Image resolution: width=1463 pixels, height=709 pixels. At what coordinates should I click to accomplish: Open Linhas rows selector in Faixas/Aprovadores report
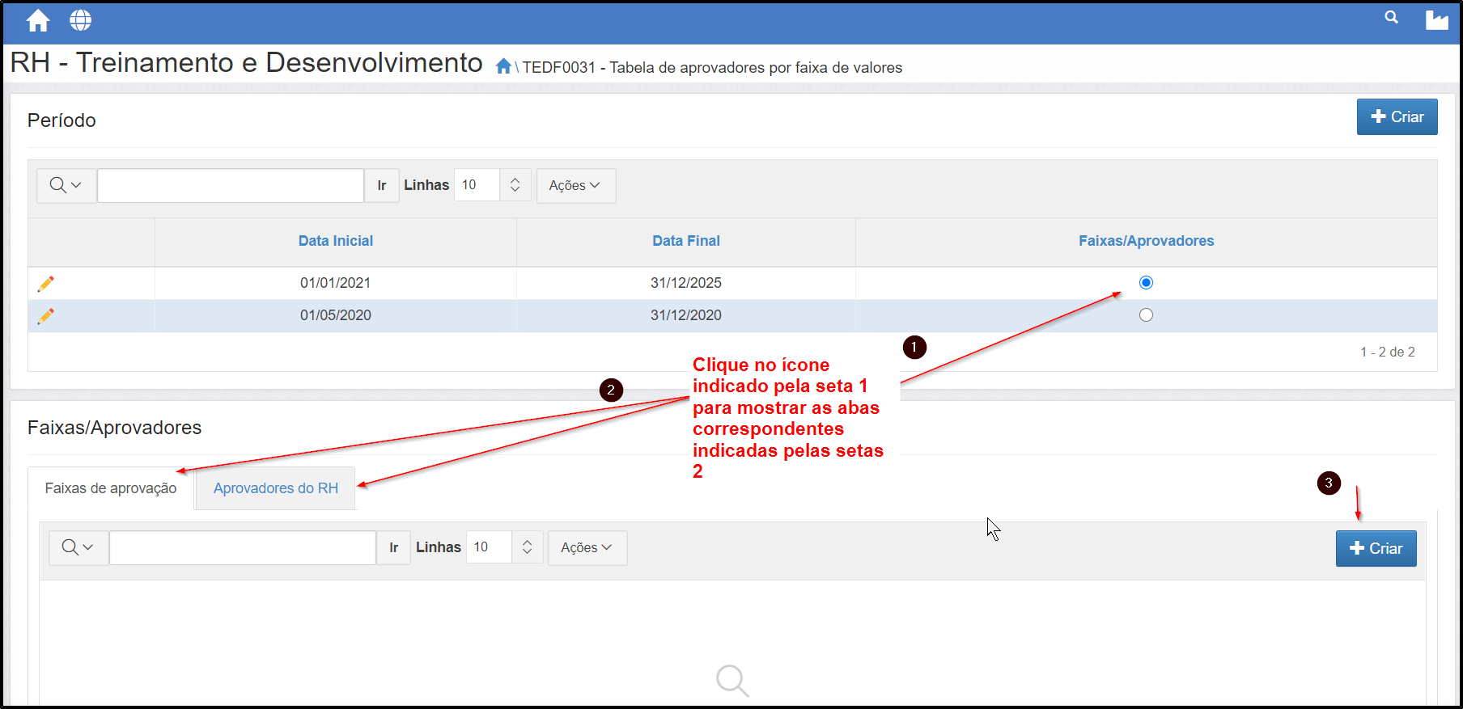(x=504, y=547)
